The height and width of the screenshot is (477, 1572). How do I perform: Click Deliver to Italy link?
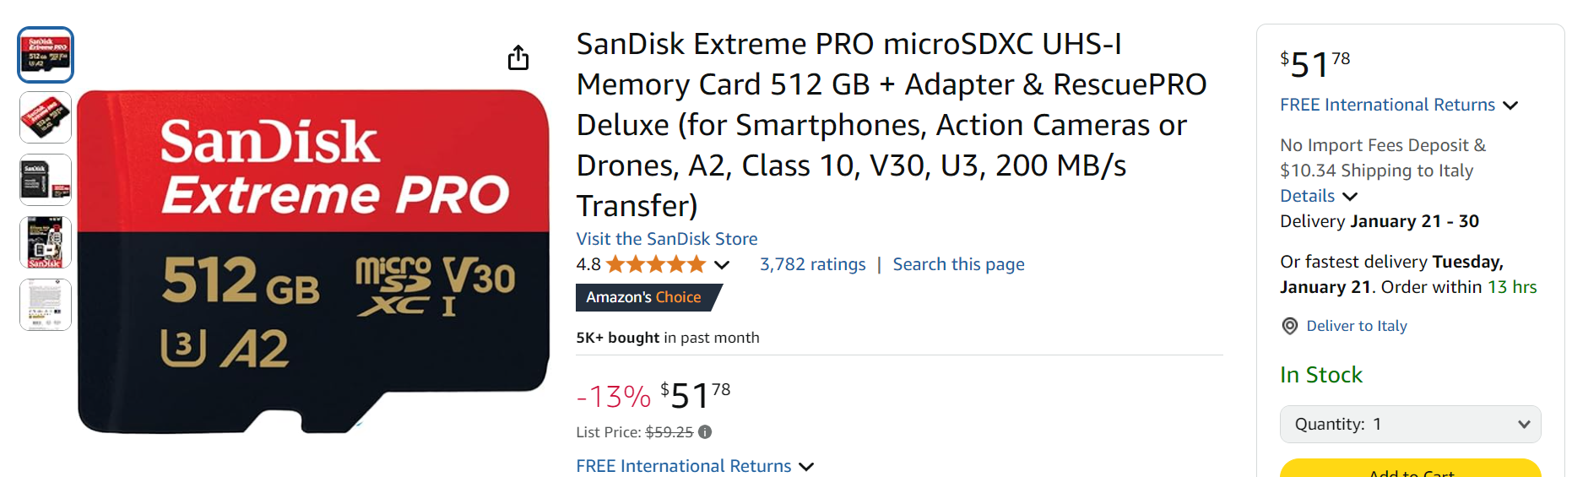[x=1357, y=326]
